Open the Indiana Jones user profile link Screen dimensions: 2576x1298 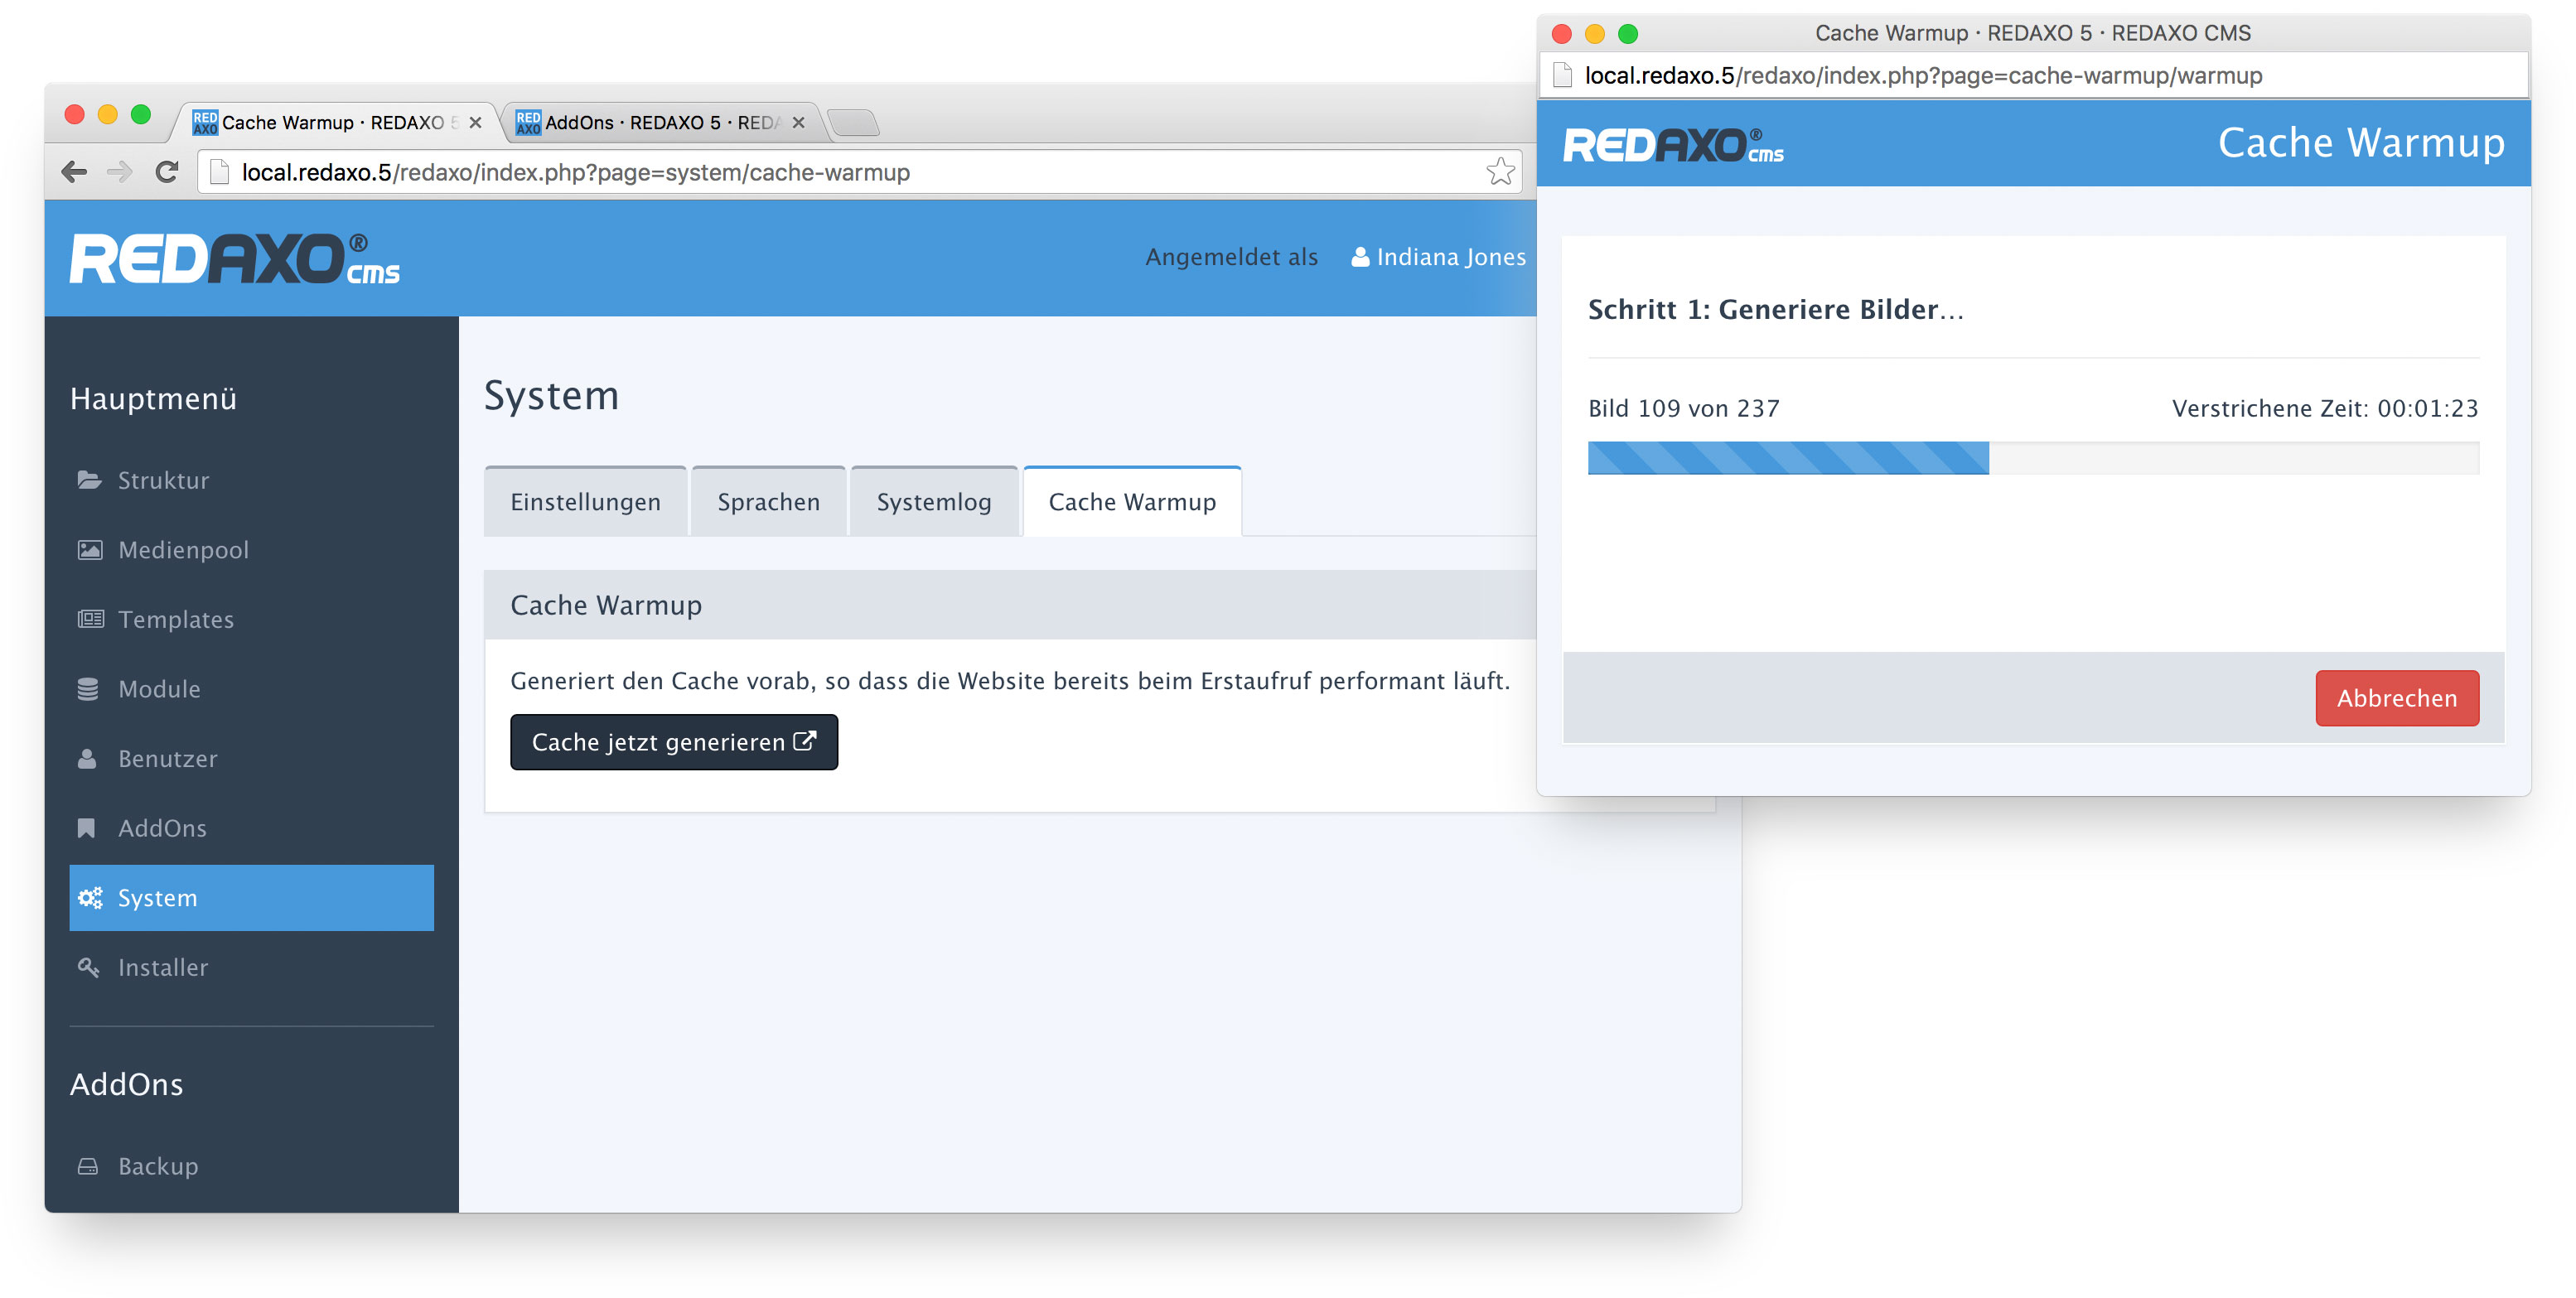(1438, 257)
